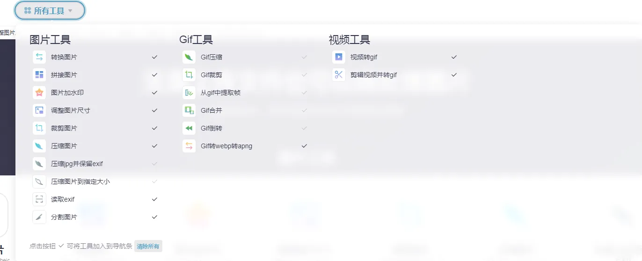Click the 图片加水印 star icon
This screenshot has width=642, height=261.
click(x=39, y=93)
